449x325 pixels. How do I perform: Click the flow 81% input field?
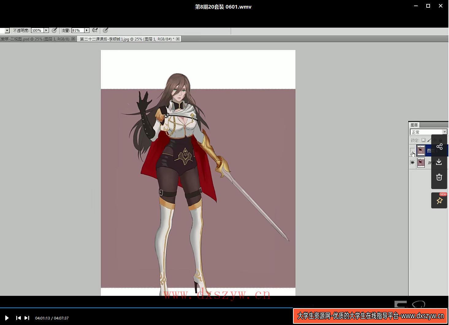(78, 30)
